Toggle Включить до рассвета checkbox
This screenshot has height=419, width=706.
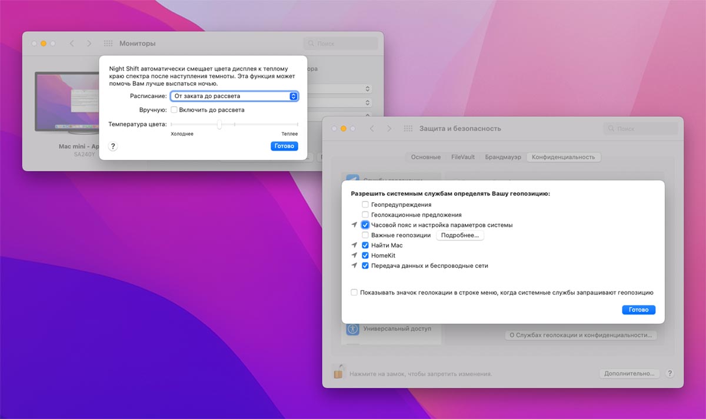tap(174, 110)
